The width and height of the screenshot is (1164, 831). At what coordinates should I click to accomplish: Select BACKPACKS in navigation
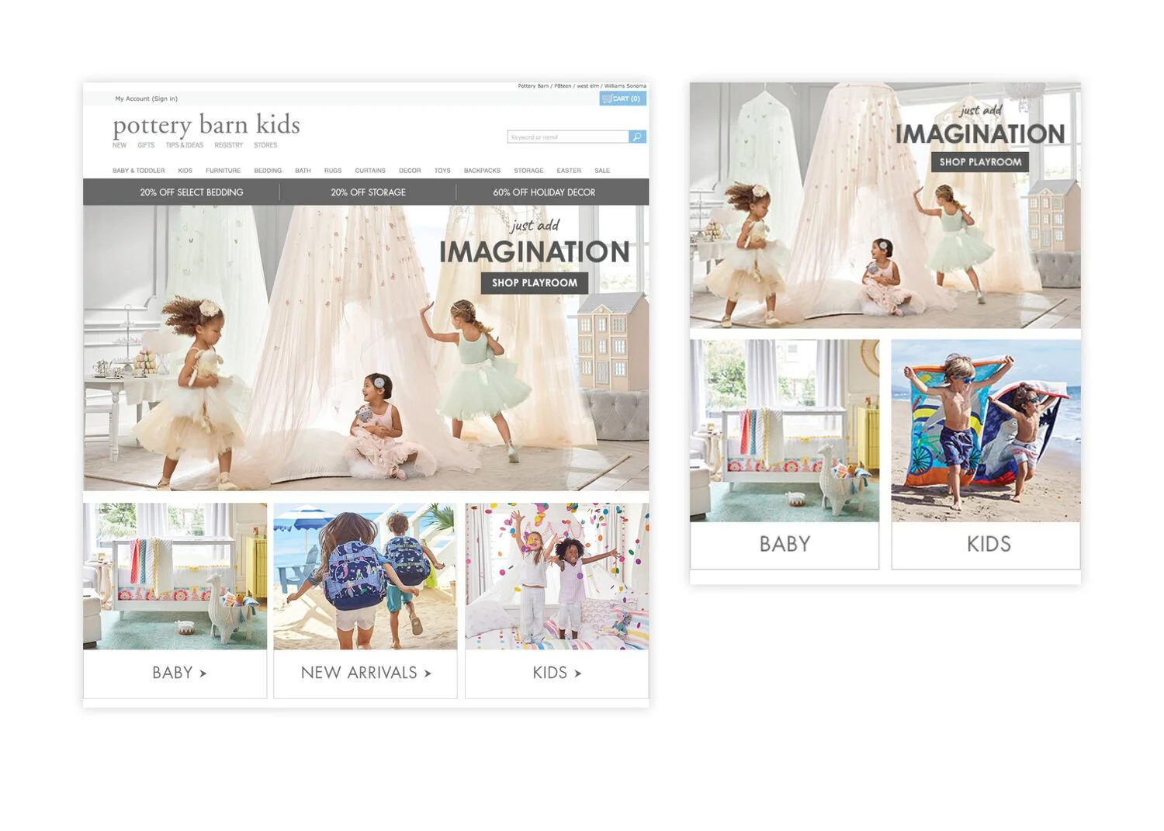[482, 171]
